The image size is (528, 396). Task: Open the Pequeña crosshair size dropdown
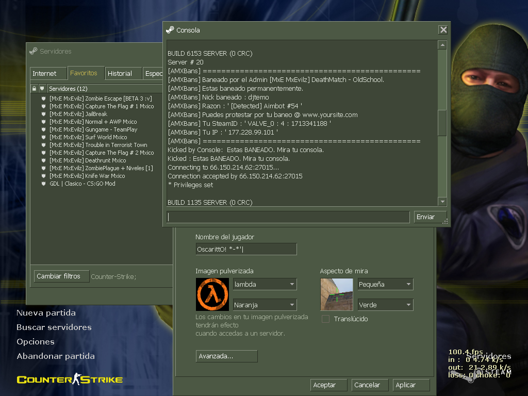tap(385, 284)
